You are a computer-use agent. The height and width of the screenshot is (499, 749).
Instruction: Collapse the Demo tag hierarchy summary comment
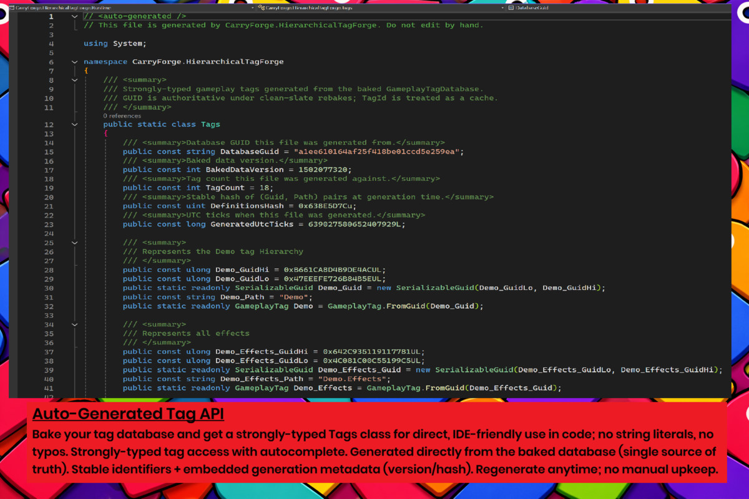pos(75,243)
